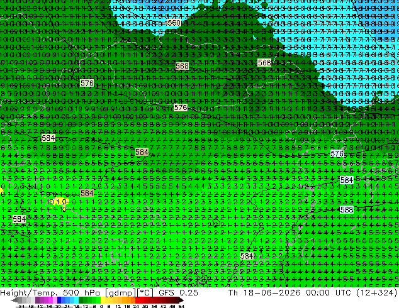The image size is (399, 308).
Task: Select the 588 height contour label
Action: tap(347, 210)
